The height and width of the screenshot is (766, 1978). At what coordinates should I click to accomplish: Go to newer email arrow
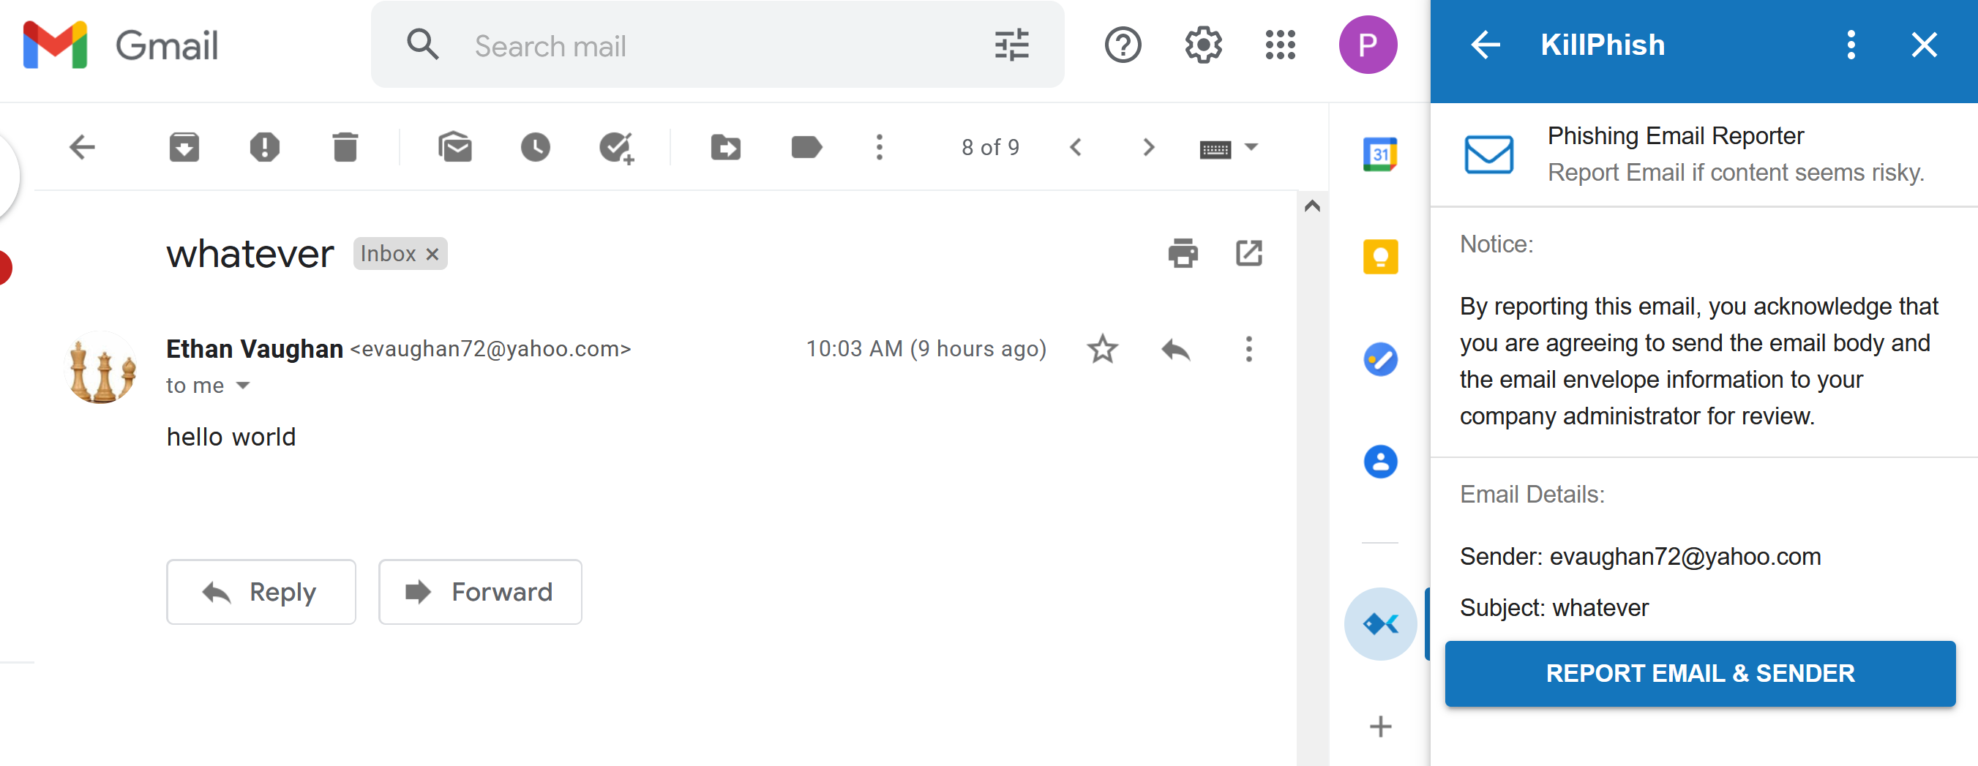coord(1076,146)
